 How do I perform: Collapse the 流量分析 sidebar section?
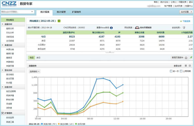tap(3, 24)
